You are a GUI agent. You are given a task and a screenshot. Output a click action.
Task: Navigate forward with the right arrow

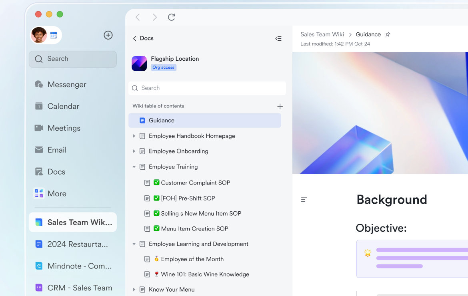tap(155, 17)
